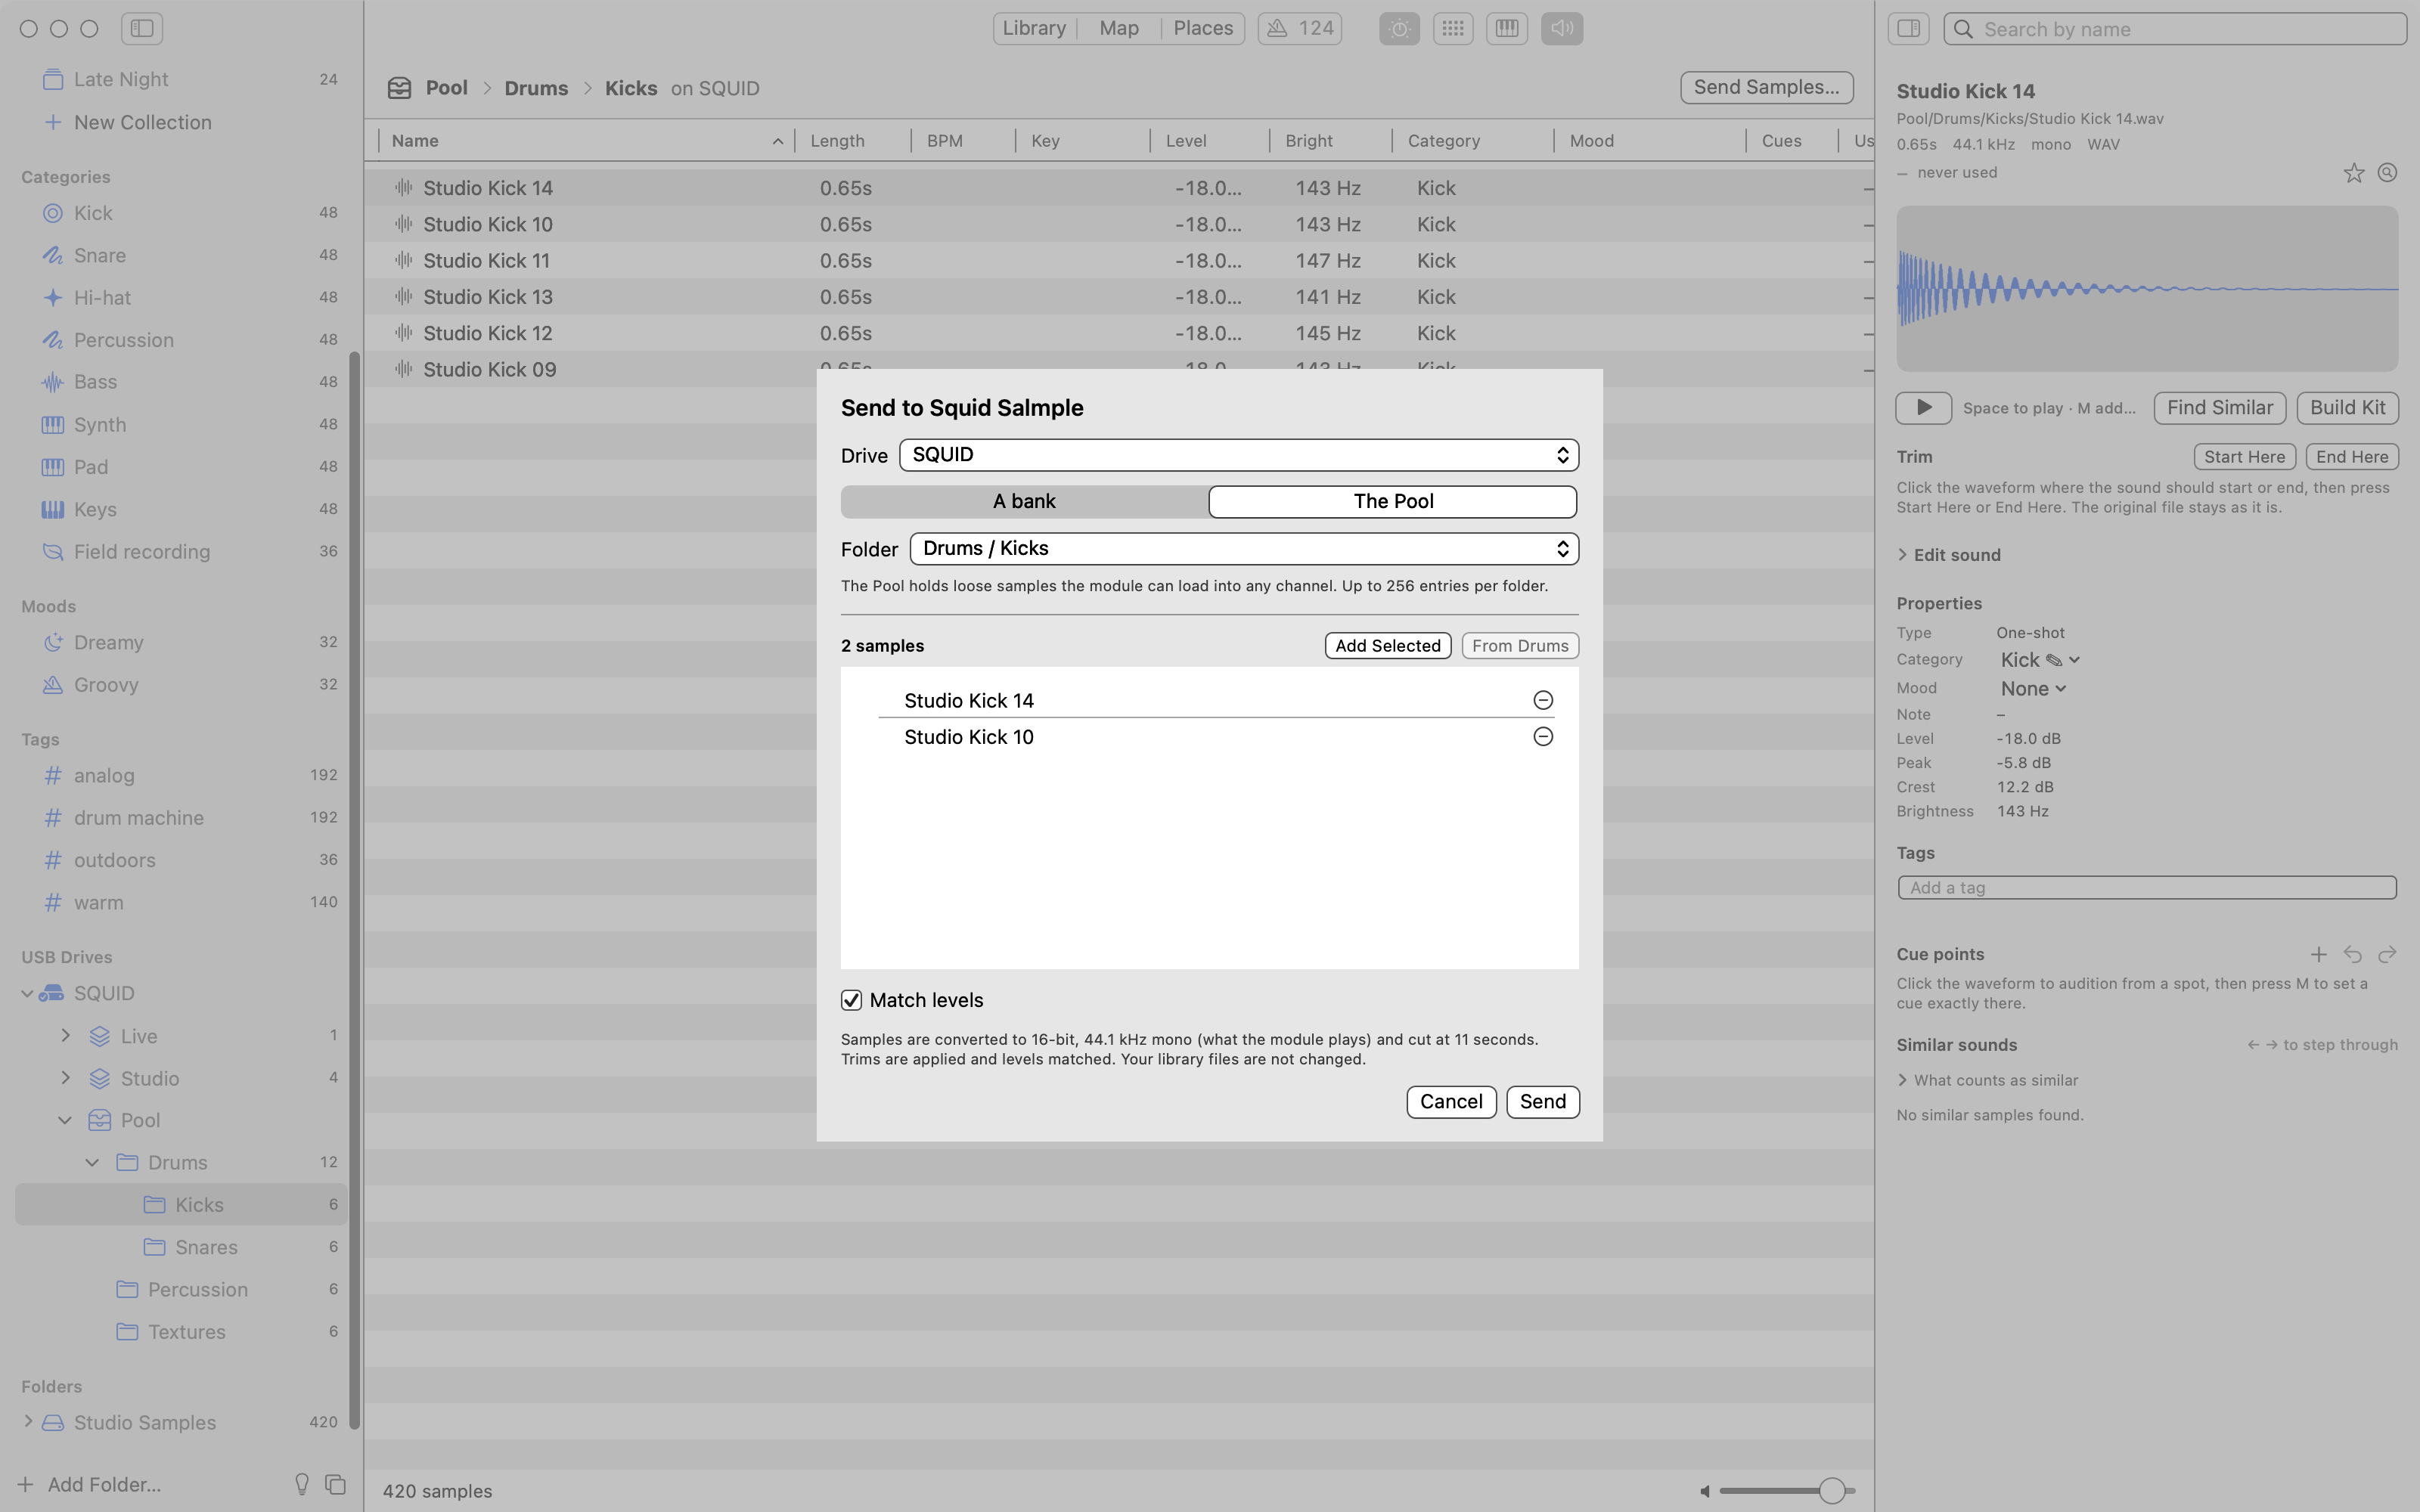Toggle the right inspector panel icon
The image size is (2420, 1512).
[x=1908, y=28]
